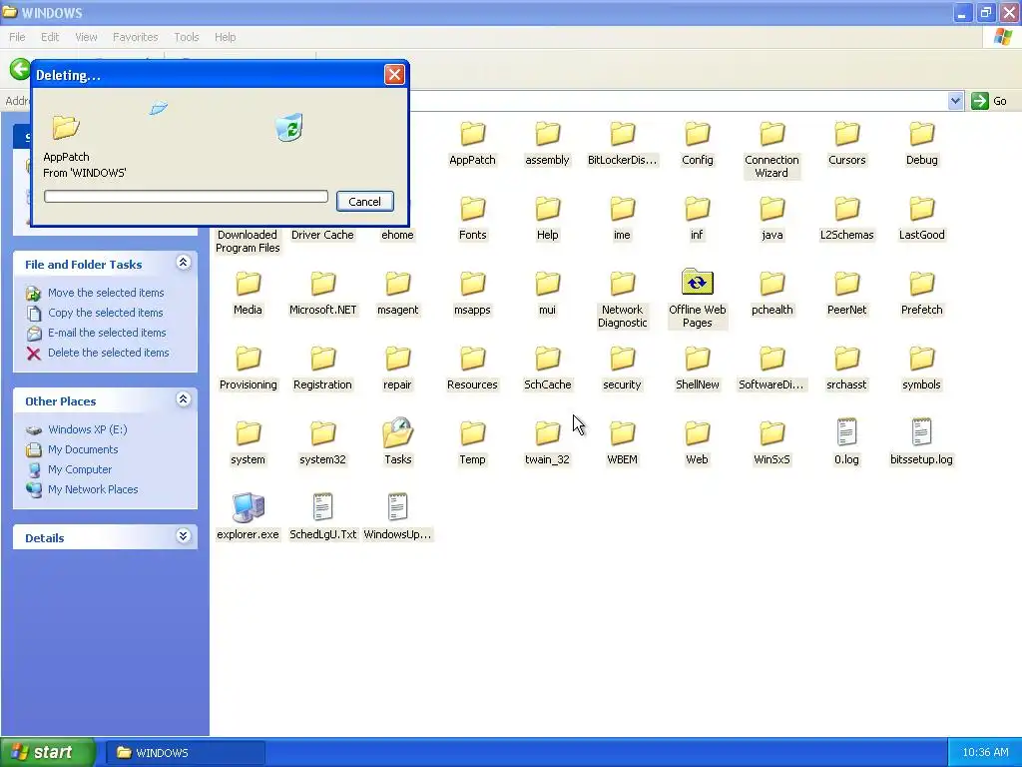The image size is (1022, 767).
Task: Click Move the selected items
Action: pyautogui.click(x=106, y=293)
